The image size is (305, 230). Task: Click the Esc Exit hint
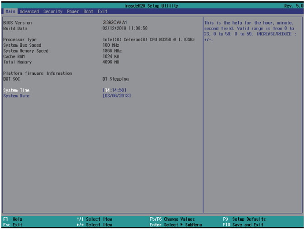[x=13, y=225]
